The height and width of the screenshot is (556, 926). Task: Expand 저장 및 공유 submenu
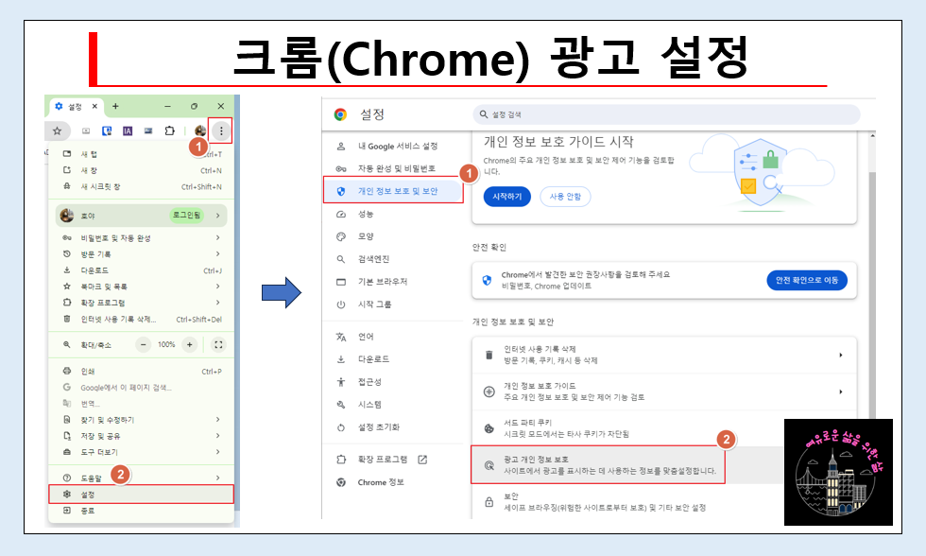click(x=141, y=436)
